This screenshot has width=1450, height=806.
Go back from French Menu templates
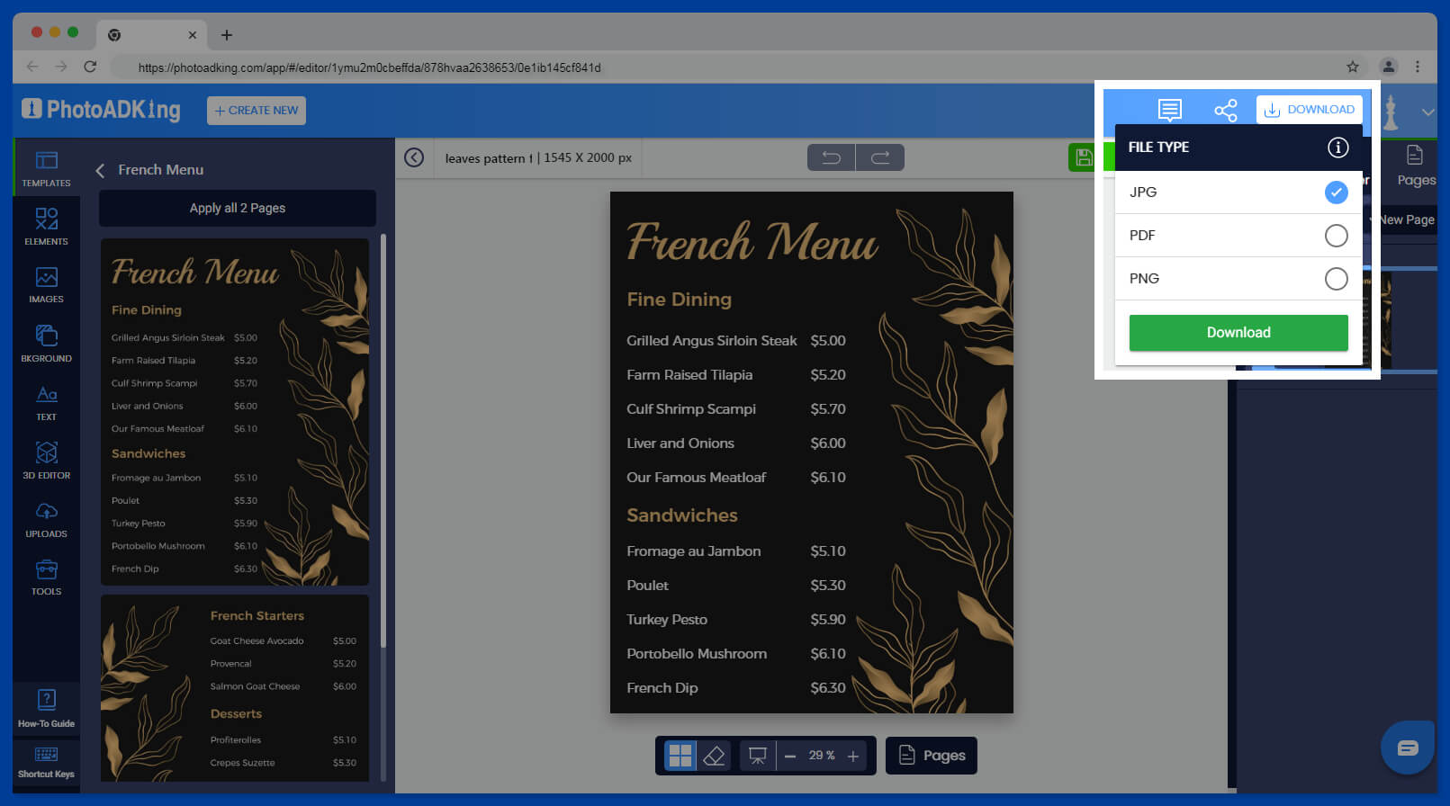point(100,170)
